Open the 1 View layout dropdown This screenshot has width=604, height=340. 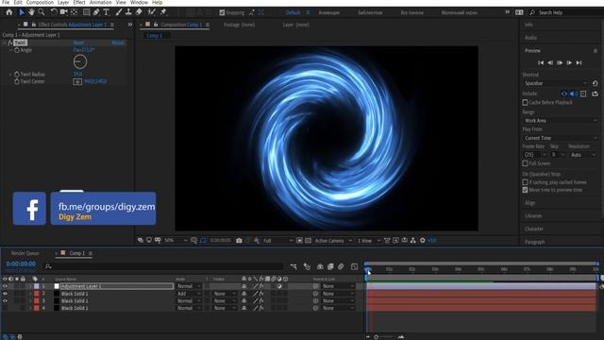click(x=369, y=241)
